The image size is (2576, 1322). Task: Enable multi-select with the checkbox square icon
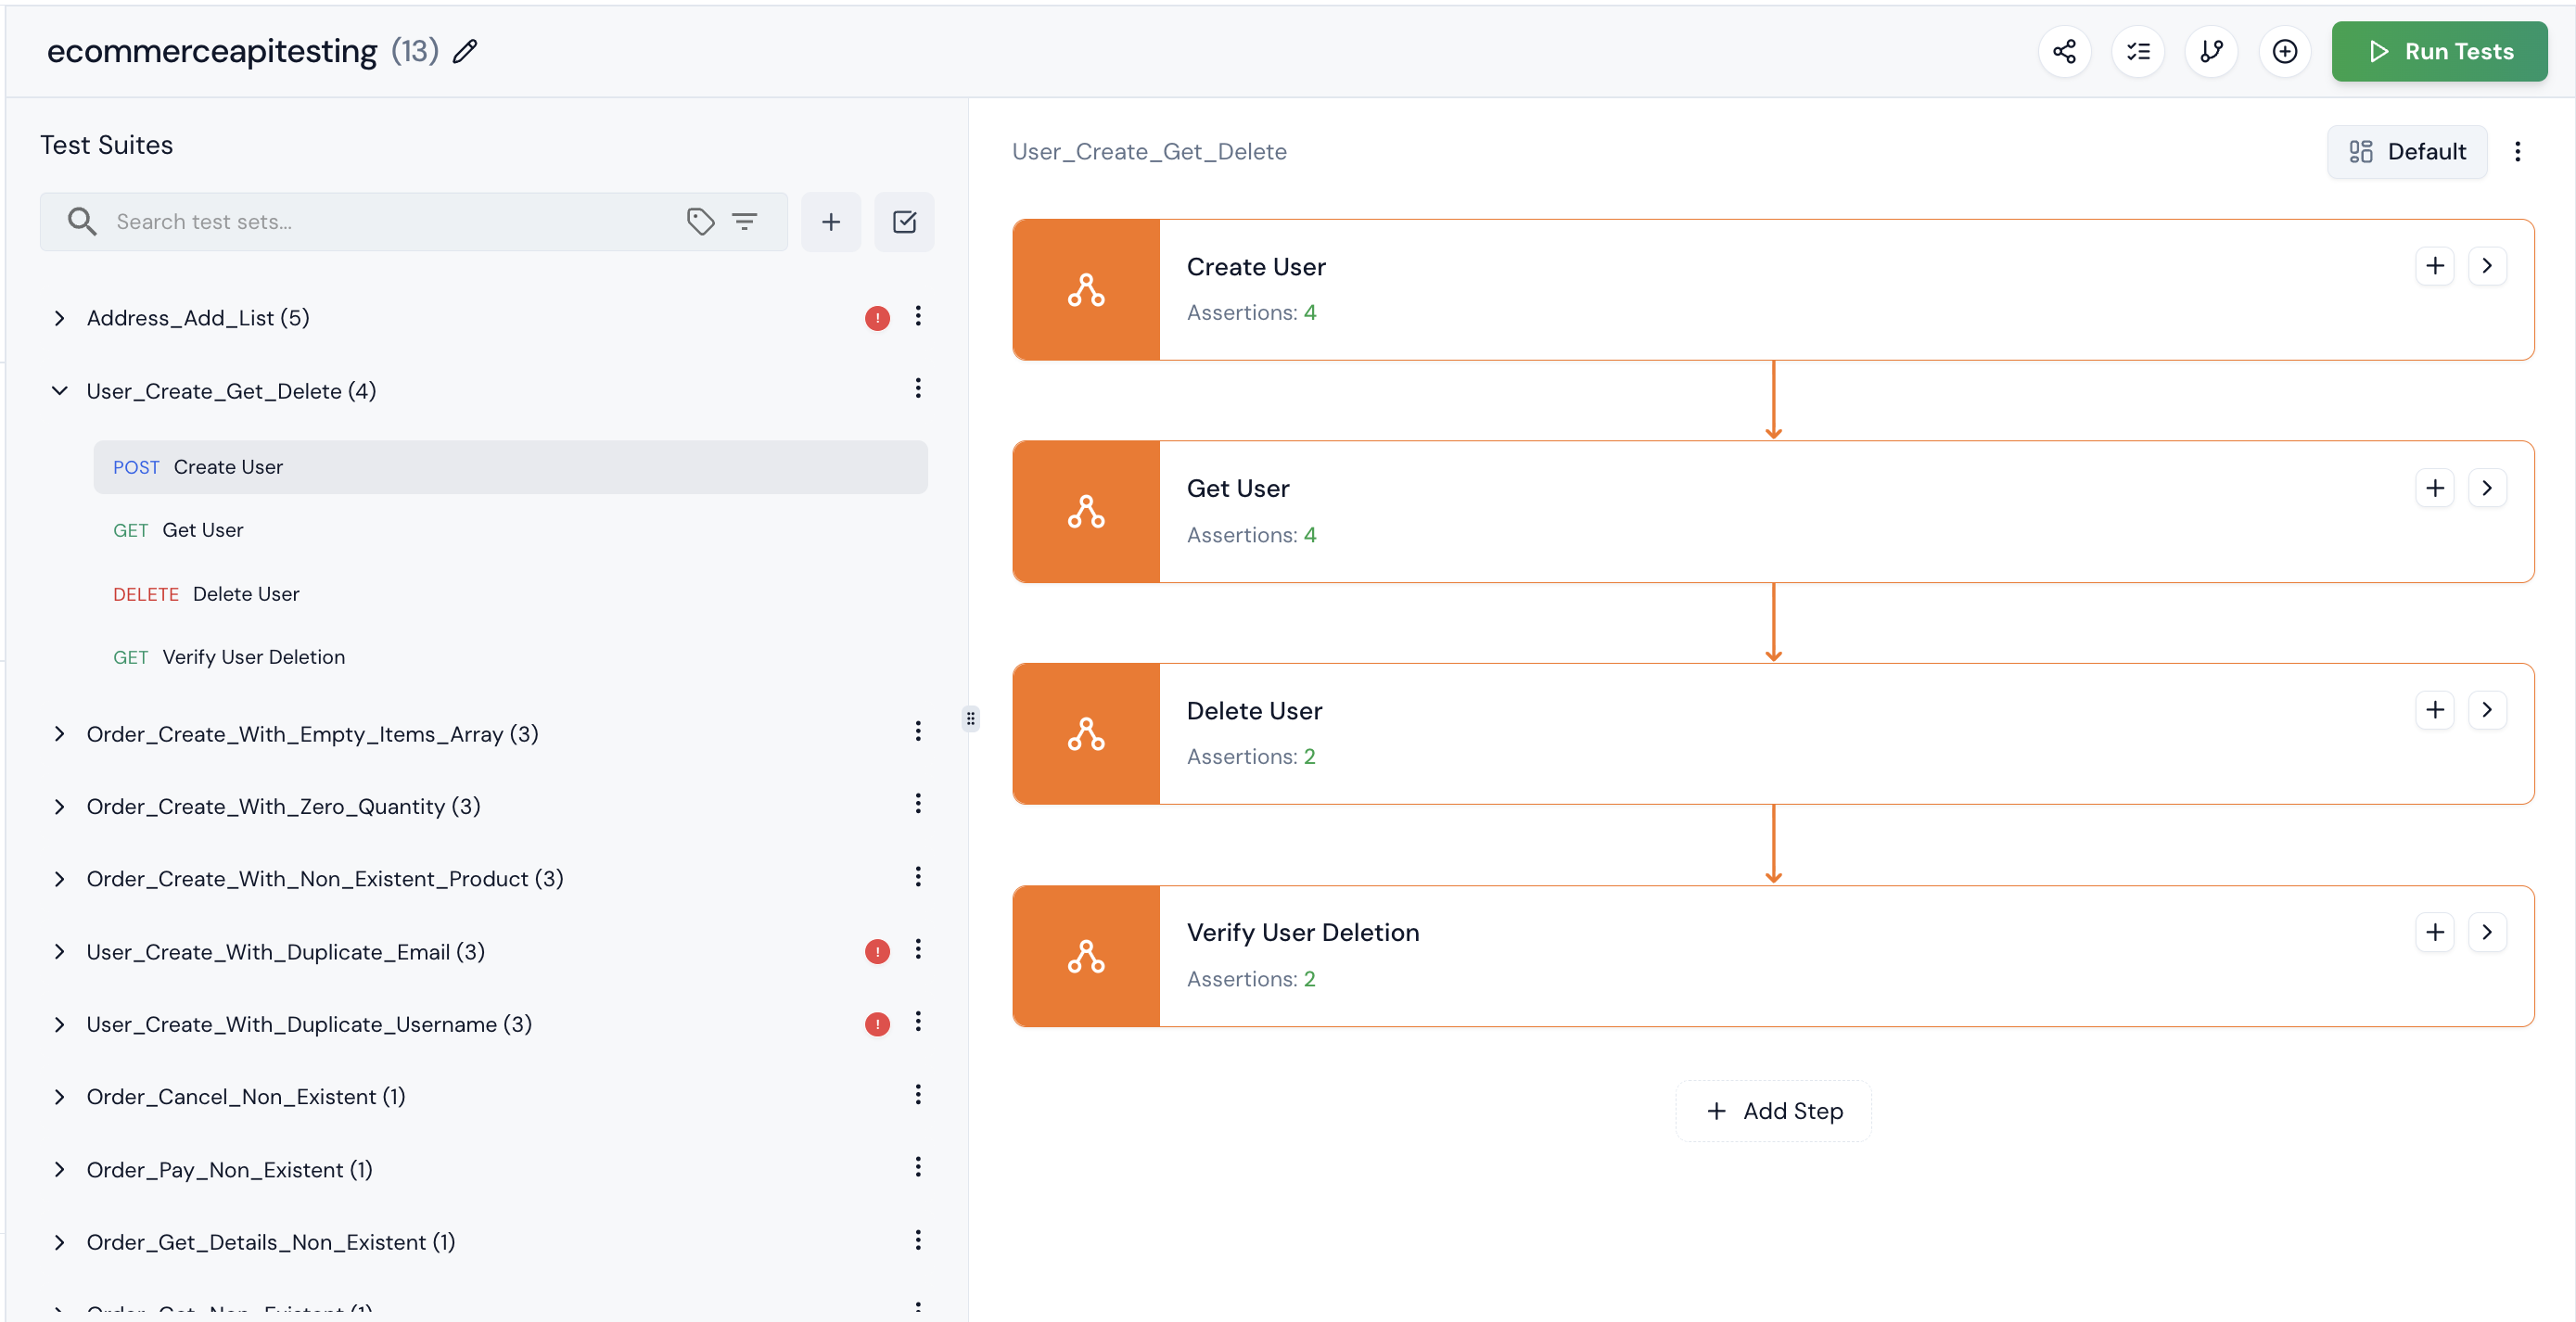coord(904,221)
